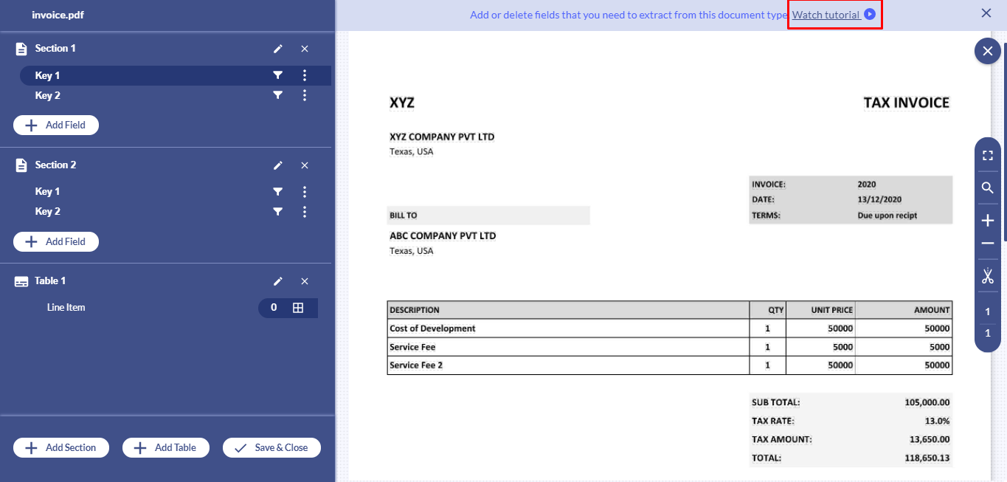Click XYZ COMPANY PVT LTD text

click(442, 137)
